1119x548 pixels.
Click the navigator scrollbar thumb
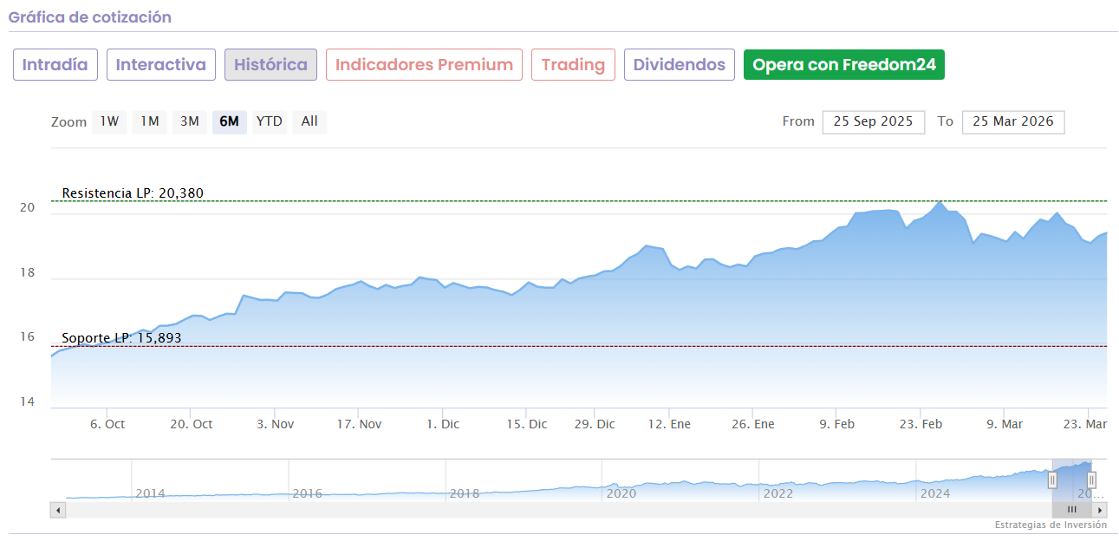(1071, 510)
